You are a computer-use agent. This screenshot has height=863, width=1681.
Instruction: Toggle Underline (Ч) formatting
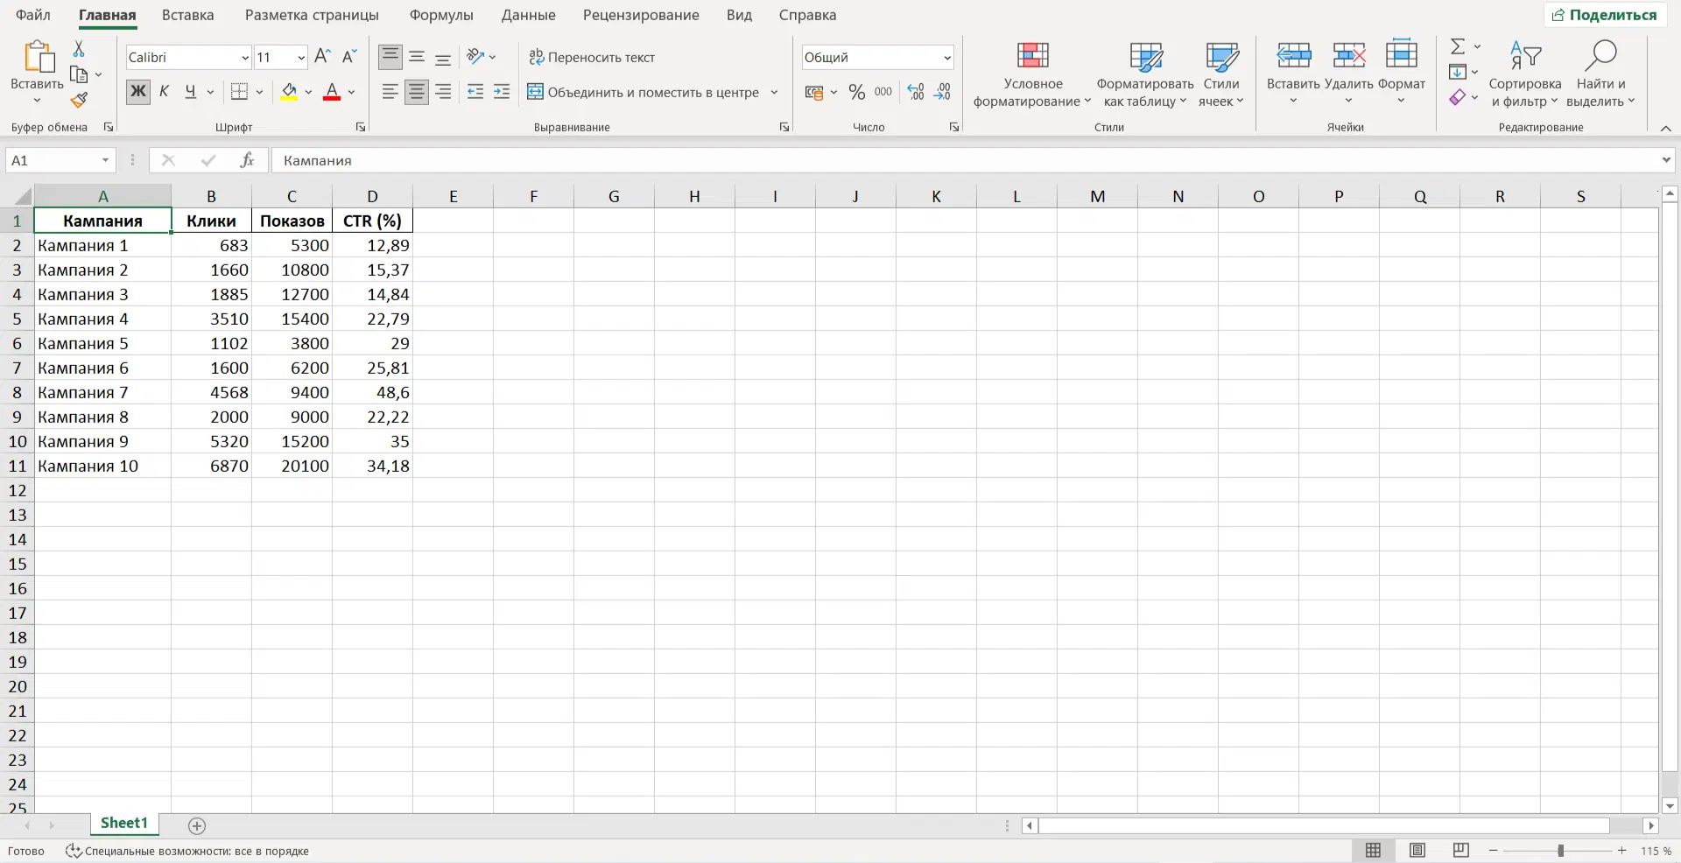pyautogui.click(x=190, y=92)
